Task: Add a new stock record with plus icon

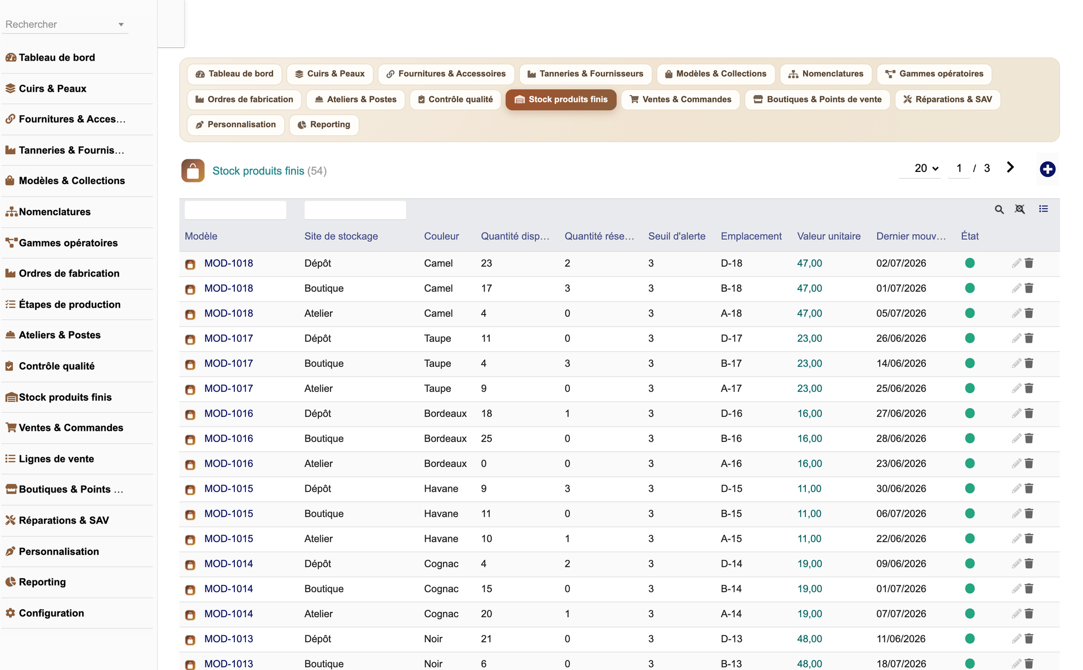Action: tap(1047, 169)
